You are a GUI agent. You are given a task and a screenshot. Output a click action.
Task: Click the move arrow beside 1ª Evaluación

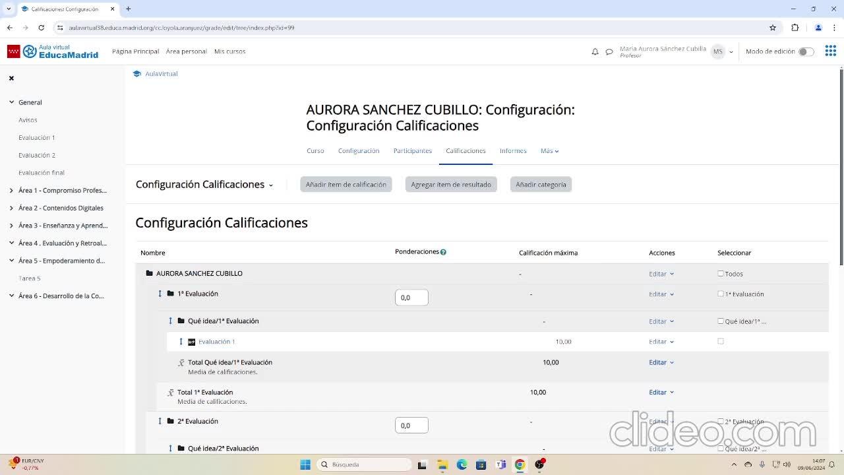[x=160, y=294]
